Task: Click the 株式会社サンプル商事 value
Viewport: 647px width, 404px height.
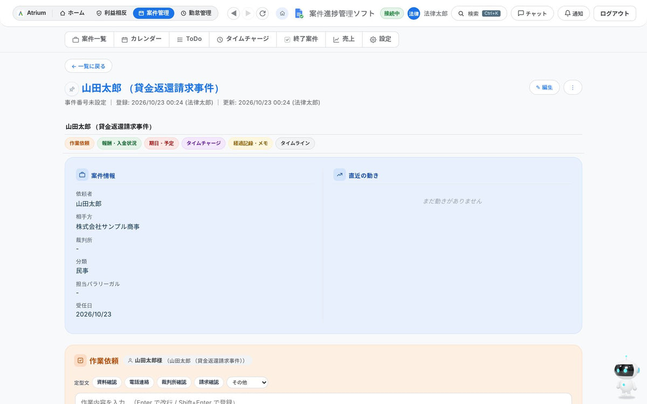Action: click(108, 227)
